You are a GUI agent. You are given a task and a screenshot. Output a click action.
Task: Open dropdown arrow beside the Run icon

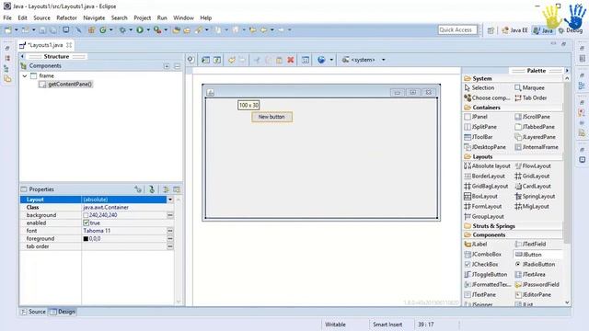(x=148, y=29)
